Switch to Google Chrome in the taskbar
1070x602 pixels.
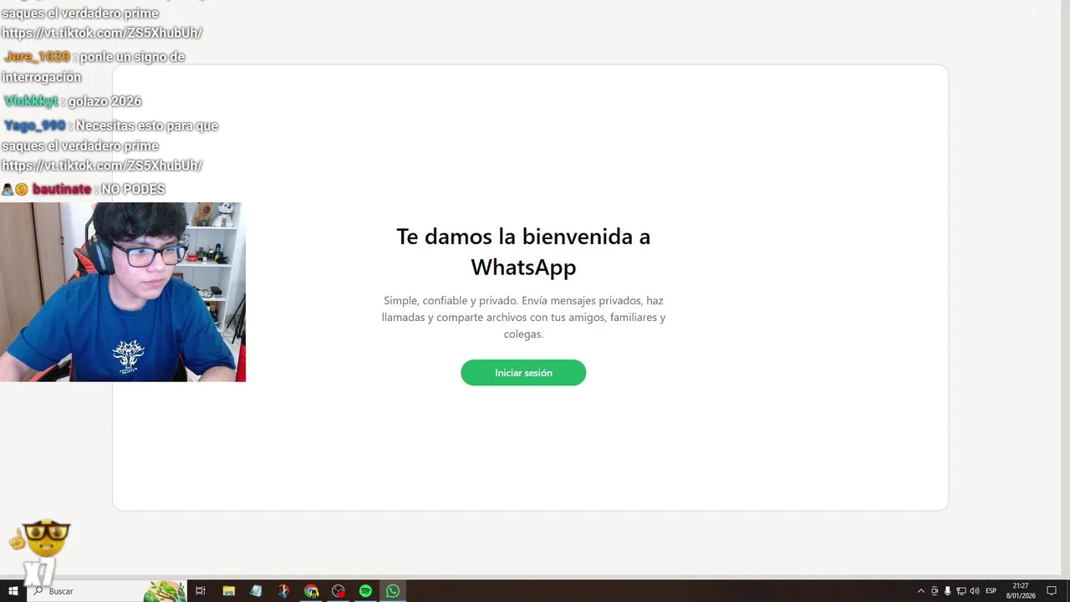pos(311,591)
